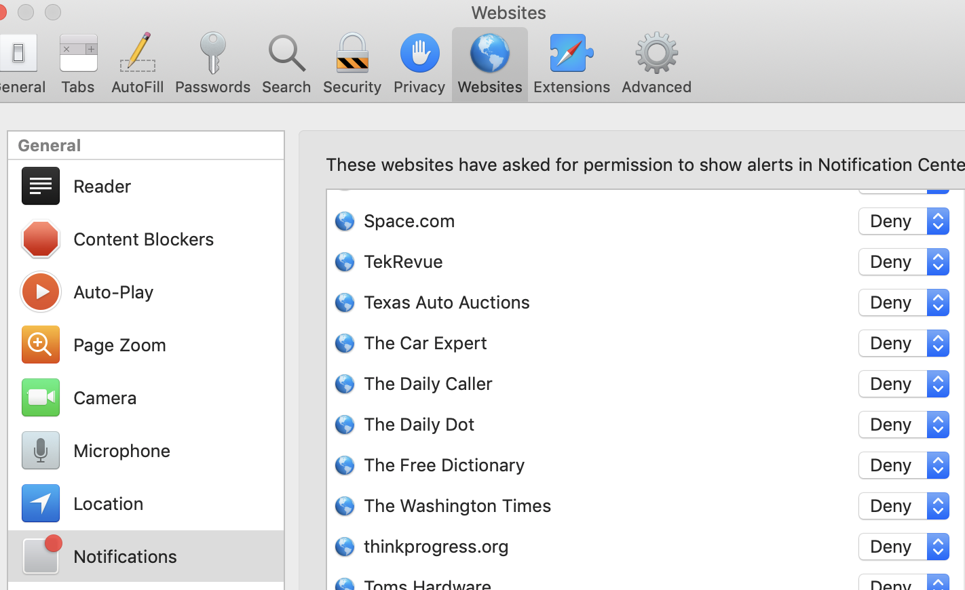Screen dimensions: 965x590
Task: Select The Daily Dot website row
Action: 645,425
